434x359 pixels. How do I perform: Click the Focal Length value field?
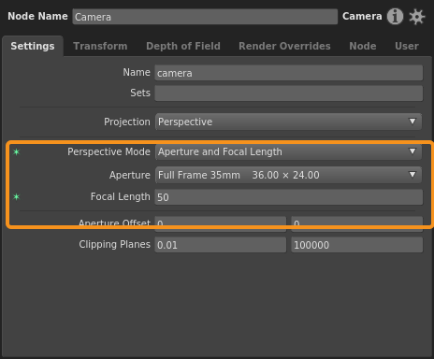click(289, 197)
